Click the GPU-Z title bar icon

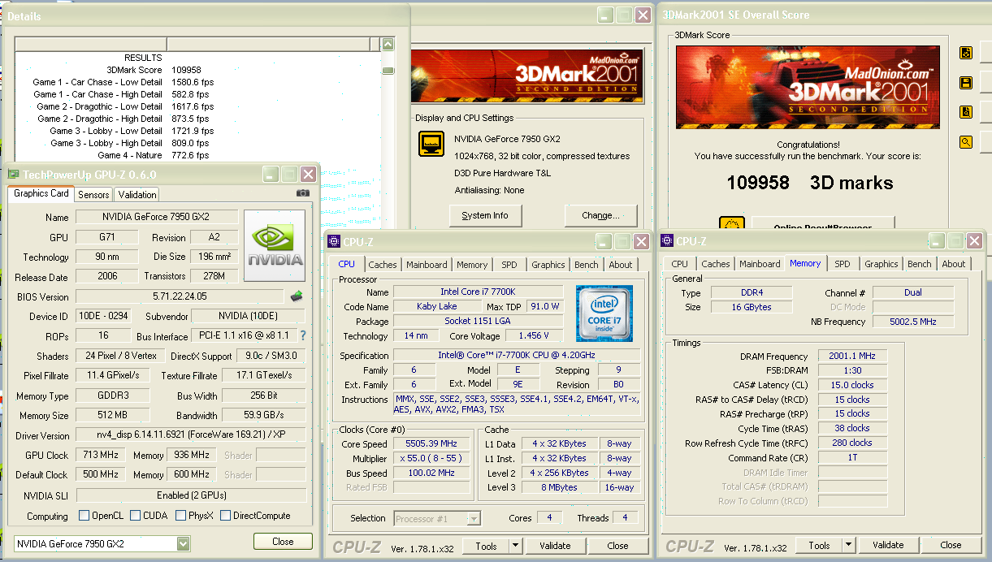click(x=14, y=175)
